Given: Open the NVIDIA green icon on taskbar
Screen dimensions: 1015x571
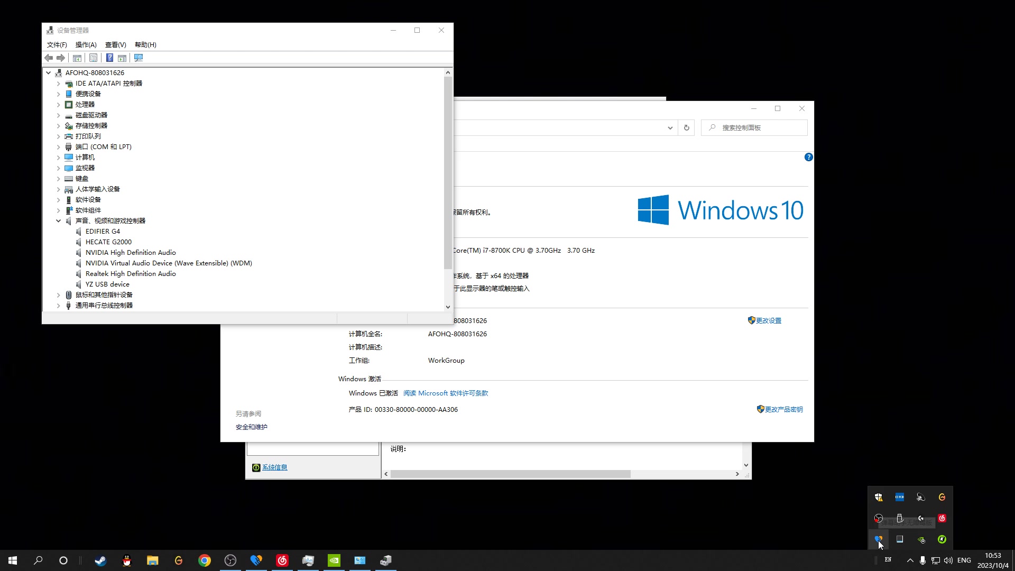Looking at the screenshot, I should click(x=334, y=560).
